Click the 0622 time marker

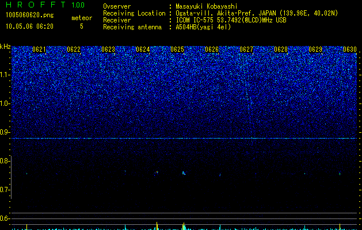74,49
